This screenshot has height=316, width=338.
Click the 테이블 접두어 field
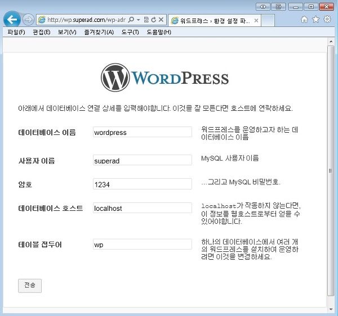click(x=143, y=244)
